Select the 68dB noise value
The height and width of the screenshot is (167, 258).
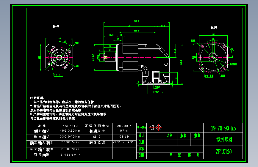click(124, 137)
